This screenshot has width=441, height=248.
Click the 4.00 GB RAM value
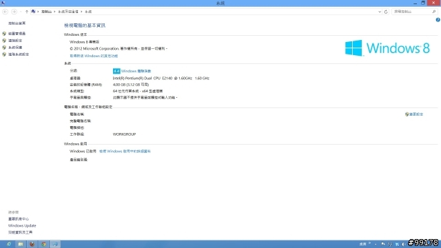tap(131, 85)
